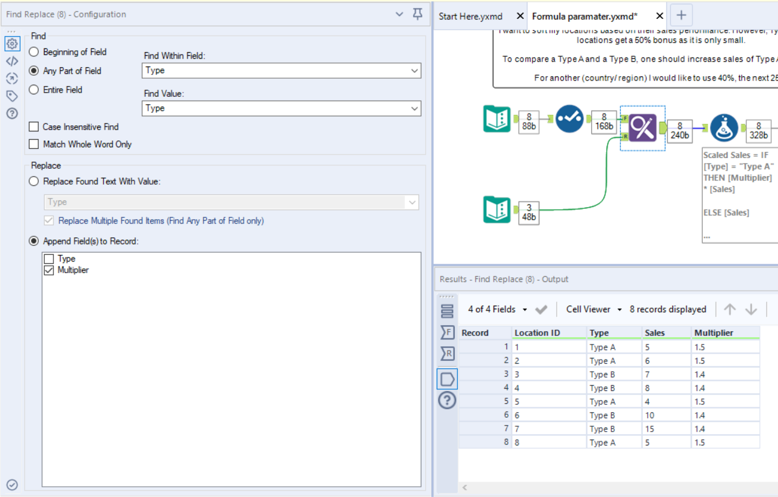778x497 pixels.
Task: Select the Entire Field radio option
Action: click(33, 90)
